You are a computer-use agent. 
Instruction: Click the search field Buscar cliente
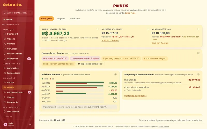pyautogui.click(x=17, y=13)
